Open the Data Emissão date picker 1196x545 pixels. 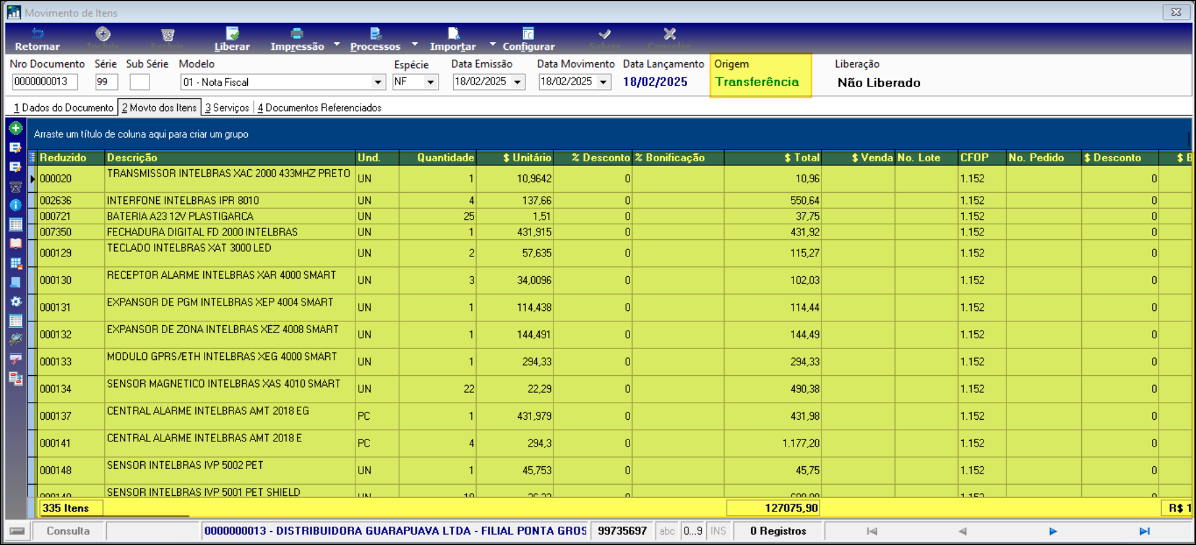coord(518,82)
